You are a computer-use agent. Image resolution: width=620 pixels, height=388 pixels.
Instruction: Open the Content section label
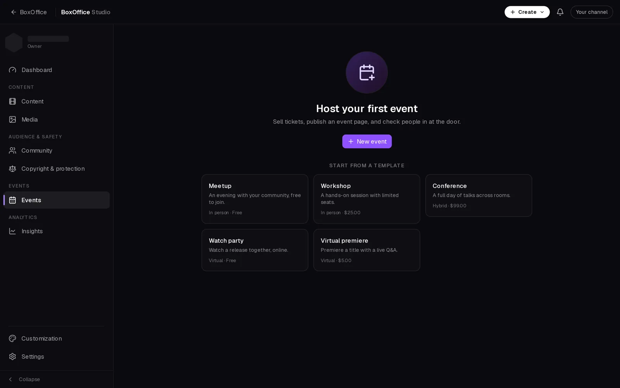point(21,87)
